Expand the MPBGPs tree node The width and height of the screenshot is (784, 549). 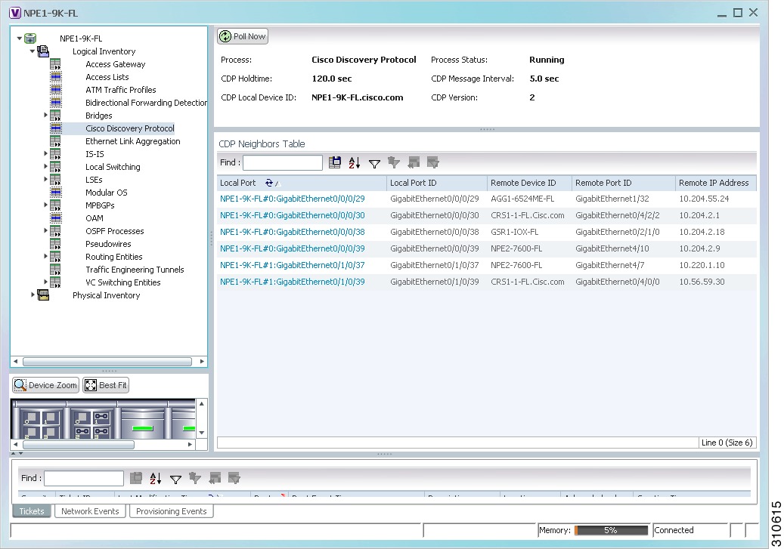tap(45, 205)
